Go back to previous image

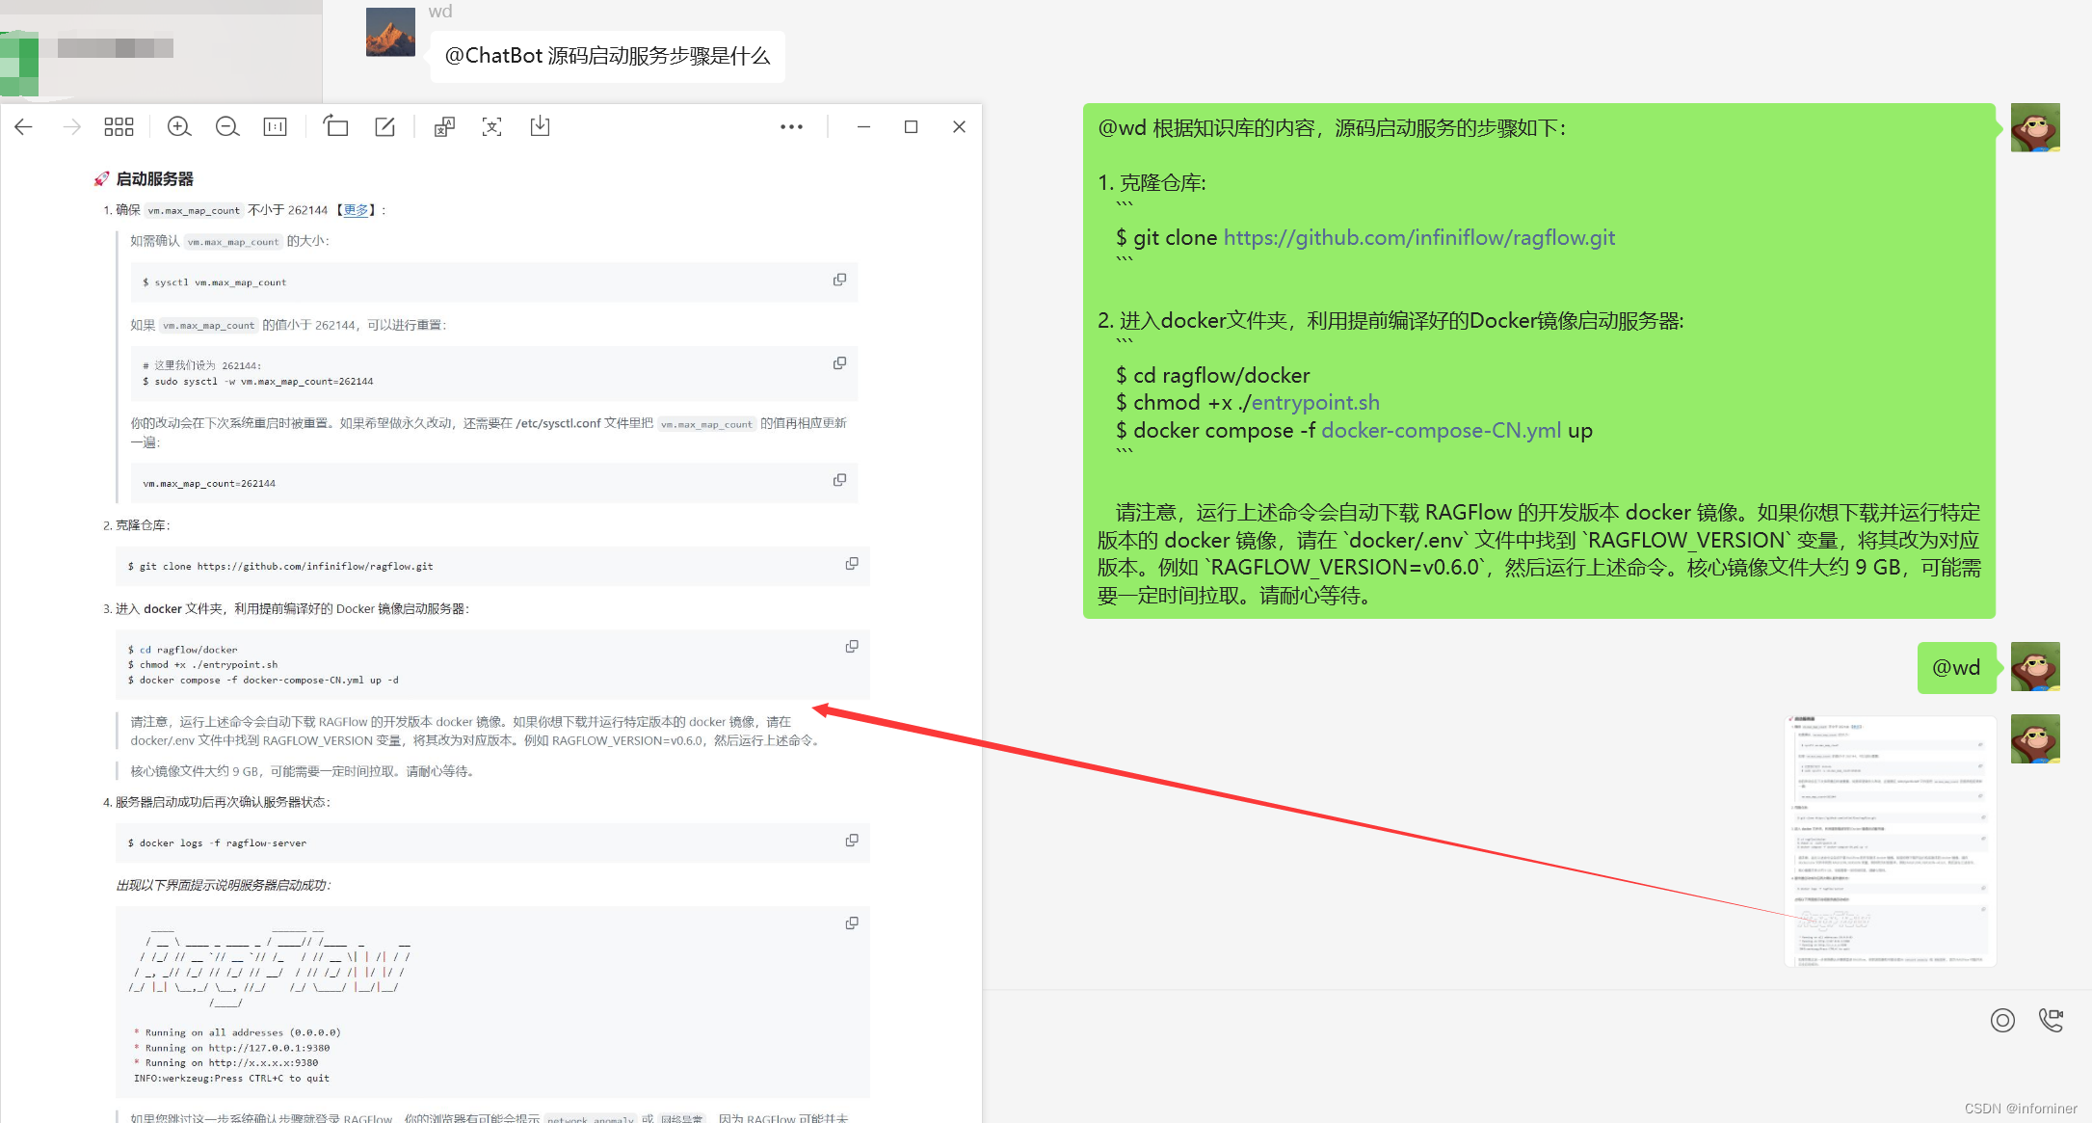point(24,126)
